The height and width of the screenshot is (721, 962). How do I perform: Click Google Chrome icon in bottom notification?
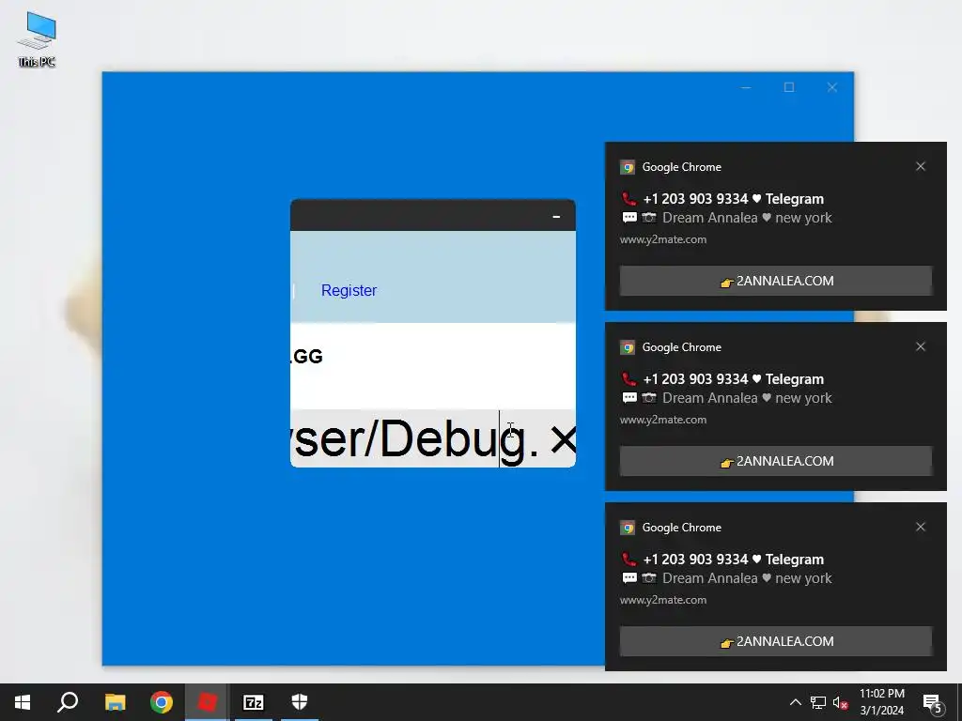point(627,528)
